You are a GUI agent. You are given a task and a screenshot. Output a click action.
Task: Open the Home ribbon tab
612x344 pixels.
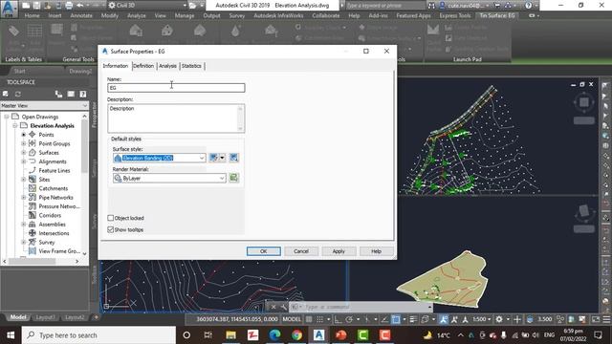[32, 15]
